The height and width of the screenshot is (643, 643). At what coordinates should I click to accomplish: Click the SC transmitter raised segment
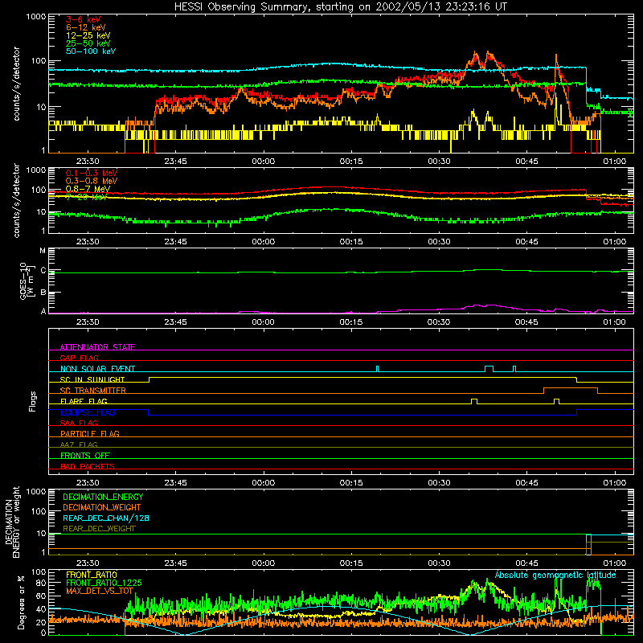[571, 387]
